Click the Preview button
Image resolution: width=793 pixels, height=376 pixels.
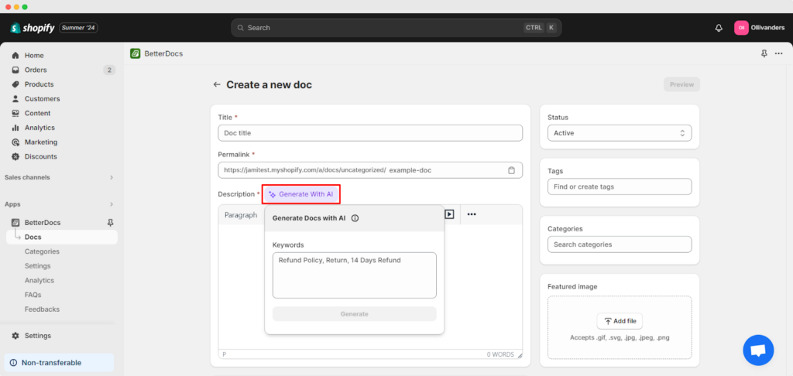click(681, 84)
